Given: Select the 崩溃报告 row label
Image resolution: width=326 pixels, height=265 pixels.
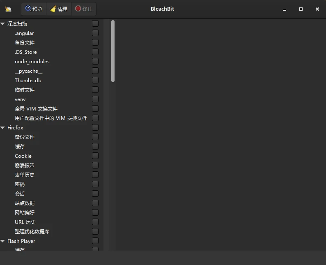Looking at the screenshot, I should (25, 165).
